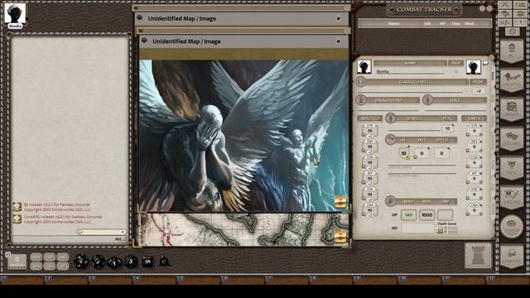Pick the d12 die

coord(98,262)
